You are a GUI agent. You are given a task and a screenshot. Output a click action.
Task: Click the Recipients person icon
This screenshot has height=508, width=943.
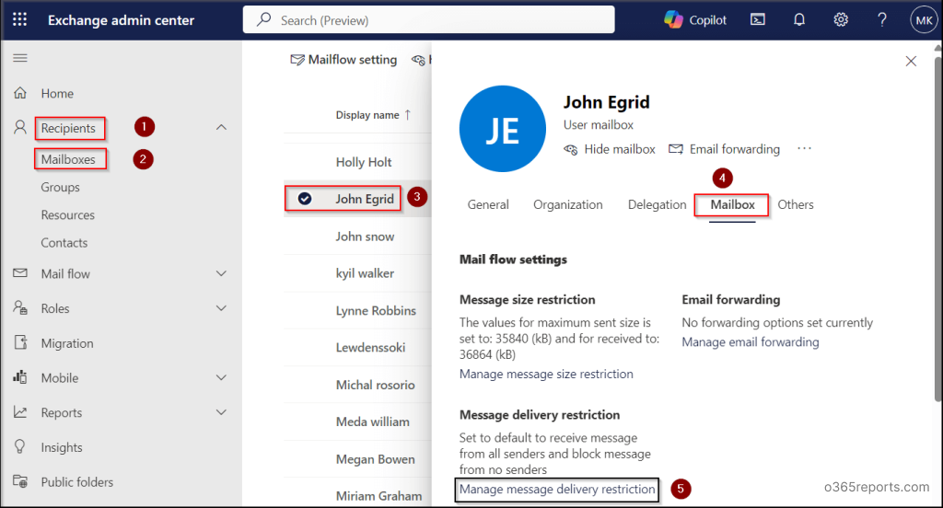[x=20, y=127]
